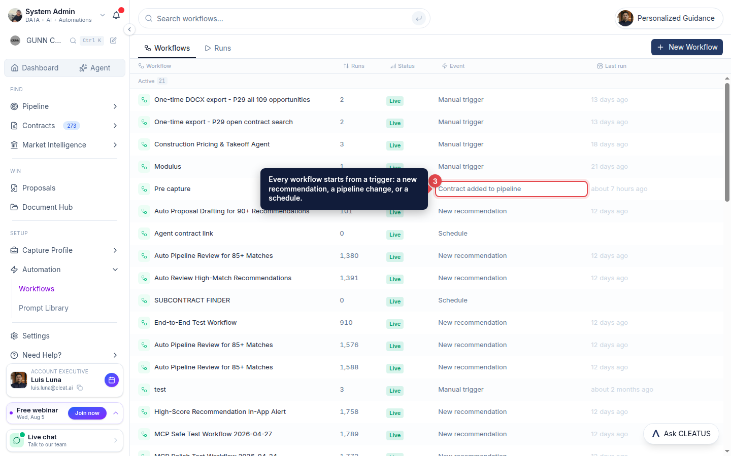Open the One-time DOCX export workflow
The image size is (731, 456).
click(232, 100)
